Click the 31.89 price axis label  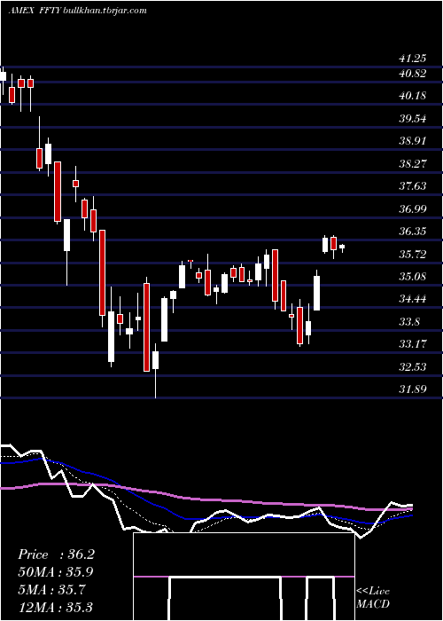click(412, 389)
